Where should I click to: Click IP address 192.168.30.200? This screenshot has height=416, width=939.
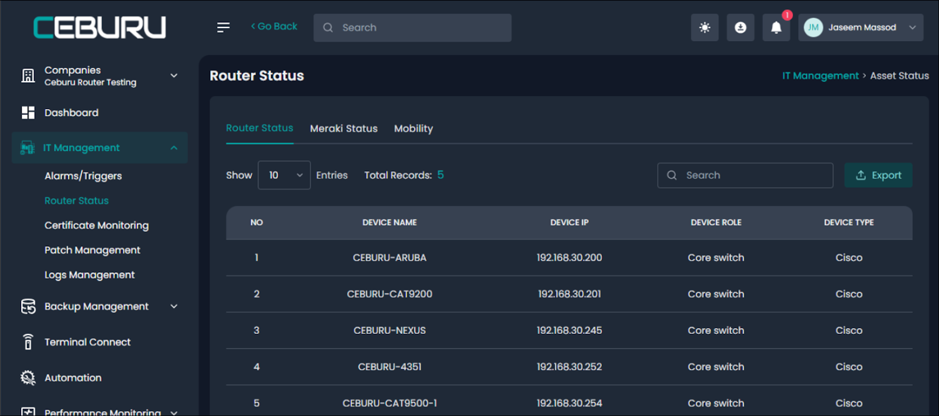569,258
